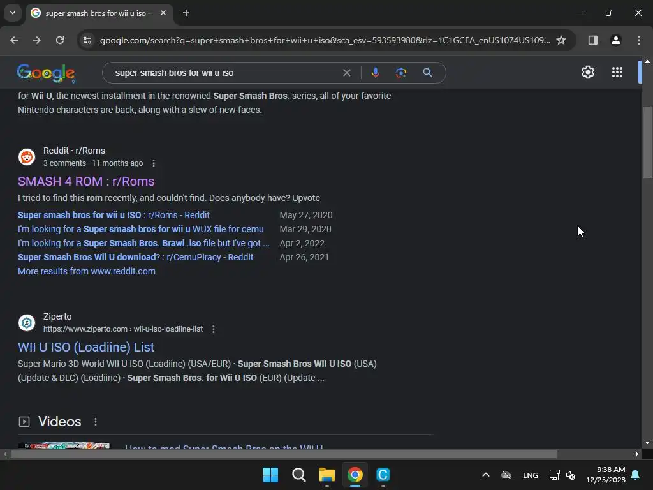Search by image with Google Lens
Image resolution: width=653 pixels, height=490 pixels.
(x=401, y=73)
